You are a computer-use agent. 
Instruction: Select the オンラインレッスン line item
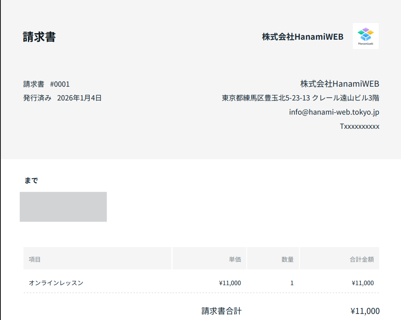point(56,283)
